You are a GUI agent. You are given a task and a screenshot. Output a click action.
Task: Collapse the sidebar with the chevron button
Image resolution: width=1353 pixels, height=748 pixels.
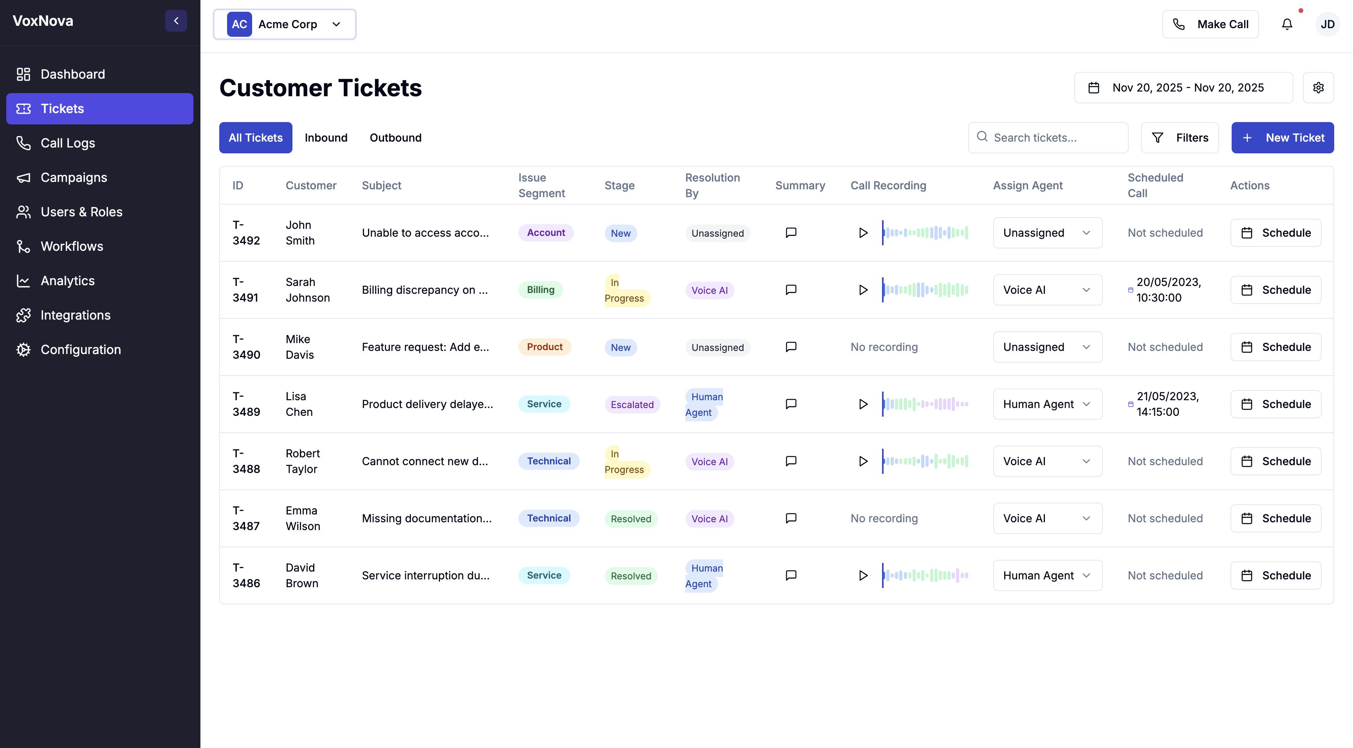coord(176,20)
